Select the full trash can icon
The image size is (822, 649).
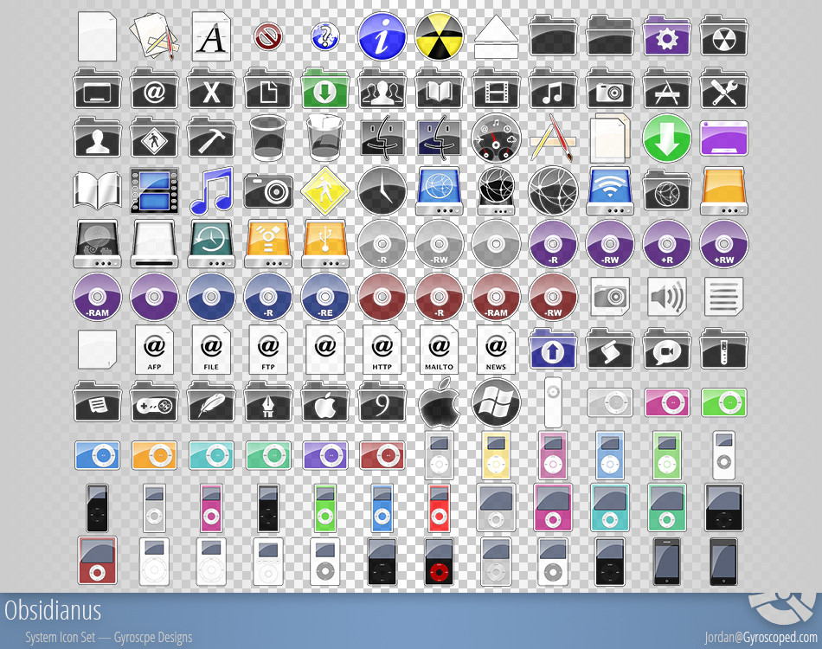[x=325, y=138]
